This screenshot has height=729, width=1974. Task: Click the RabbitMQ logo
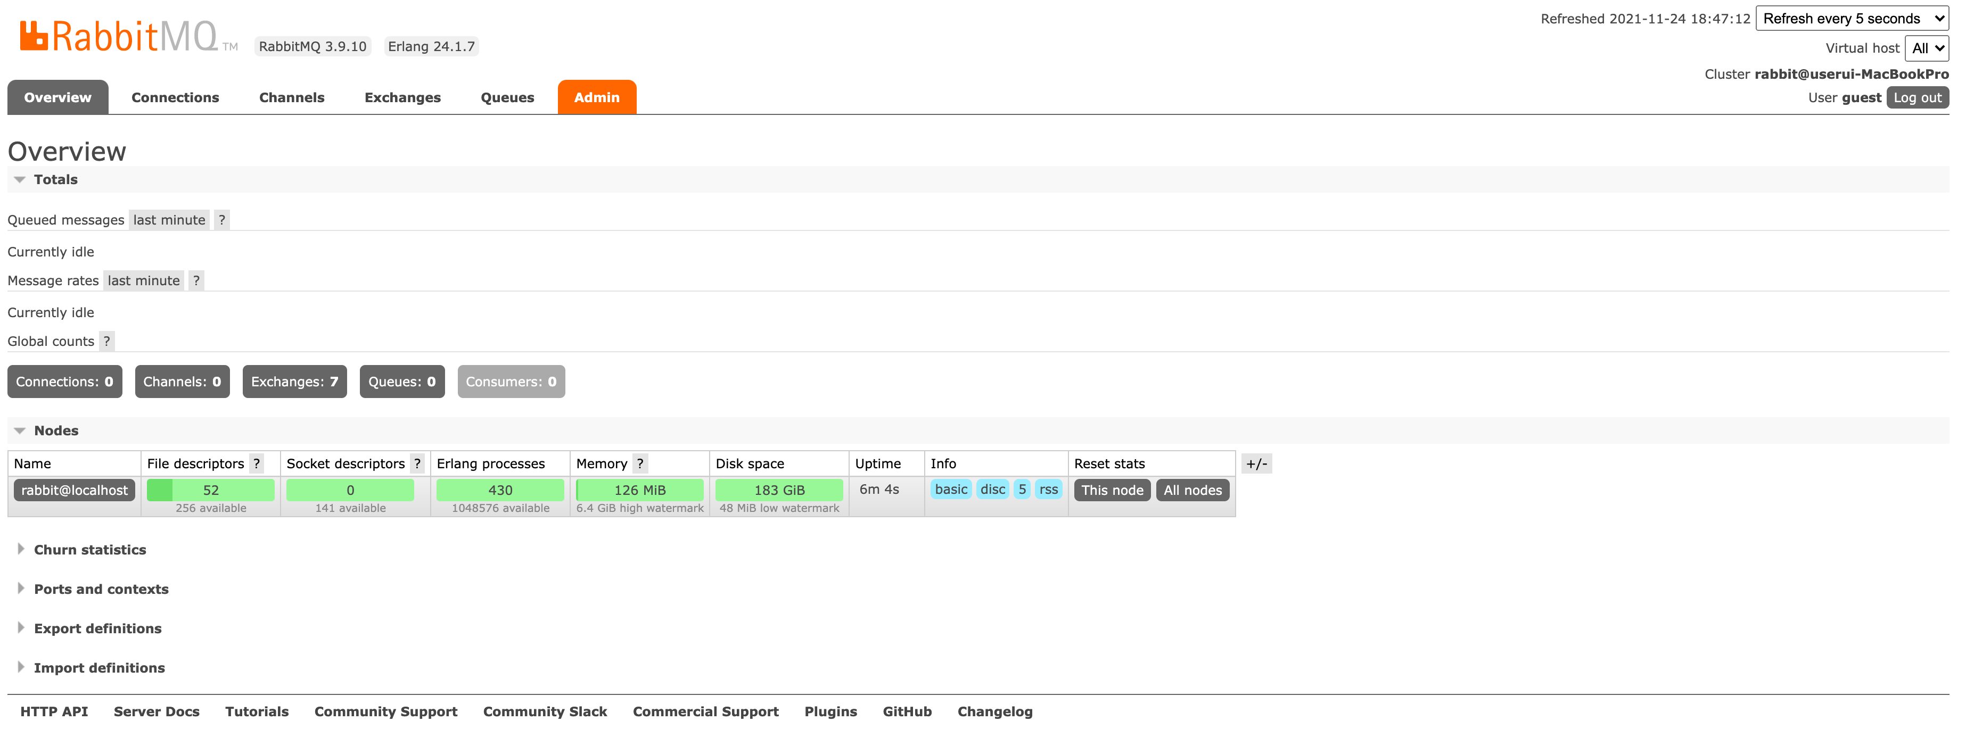(120, 37)
